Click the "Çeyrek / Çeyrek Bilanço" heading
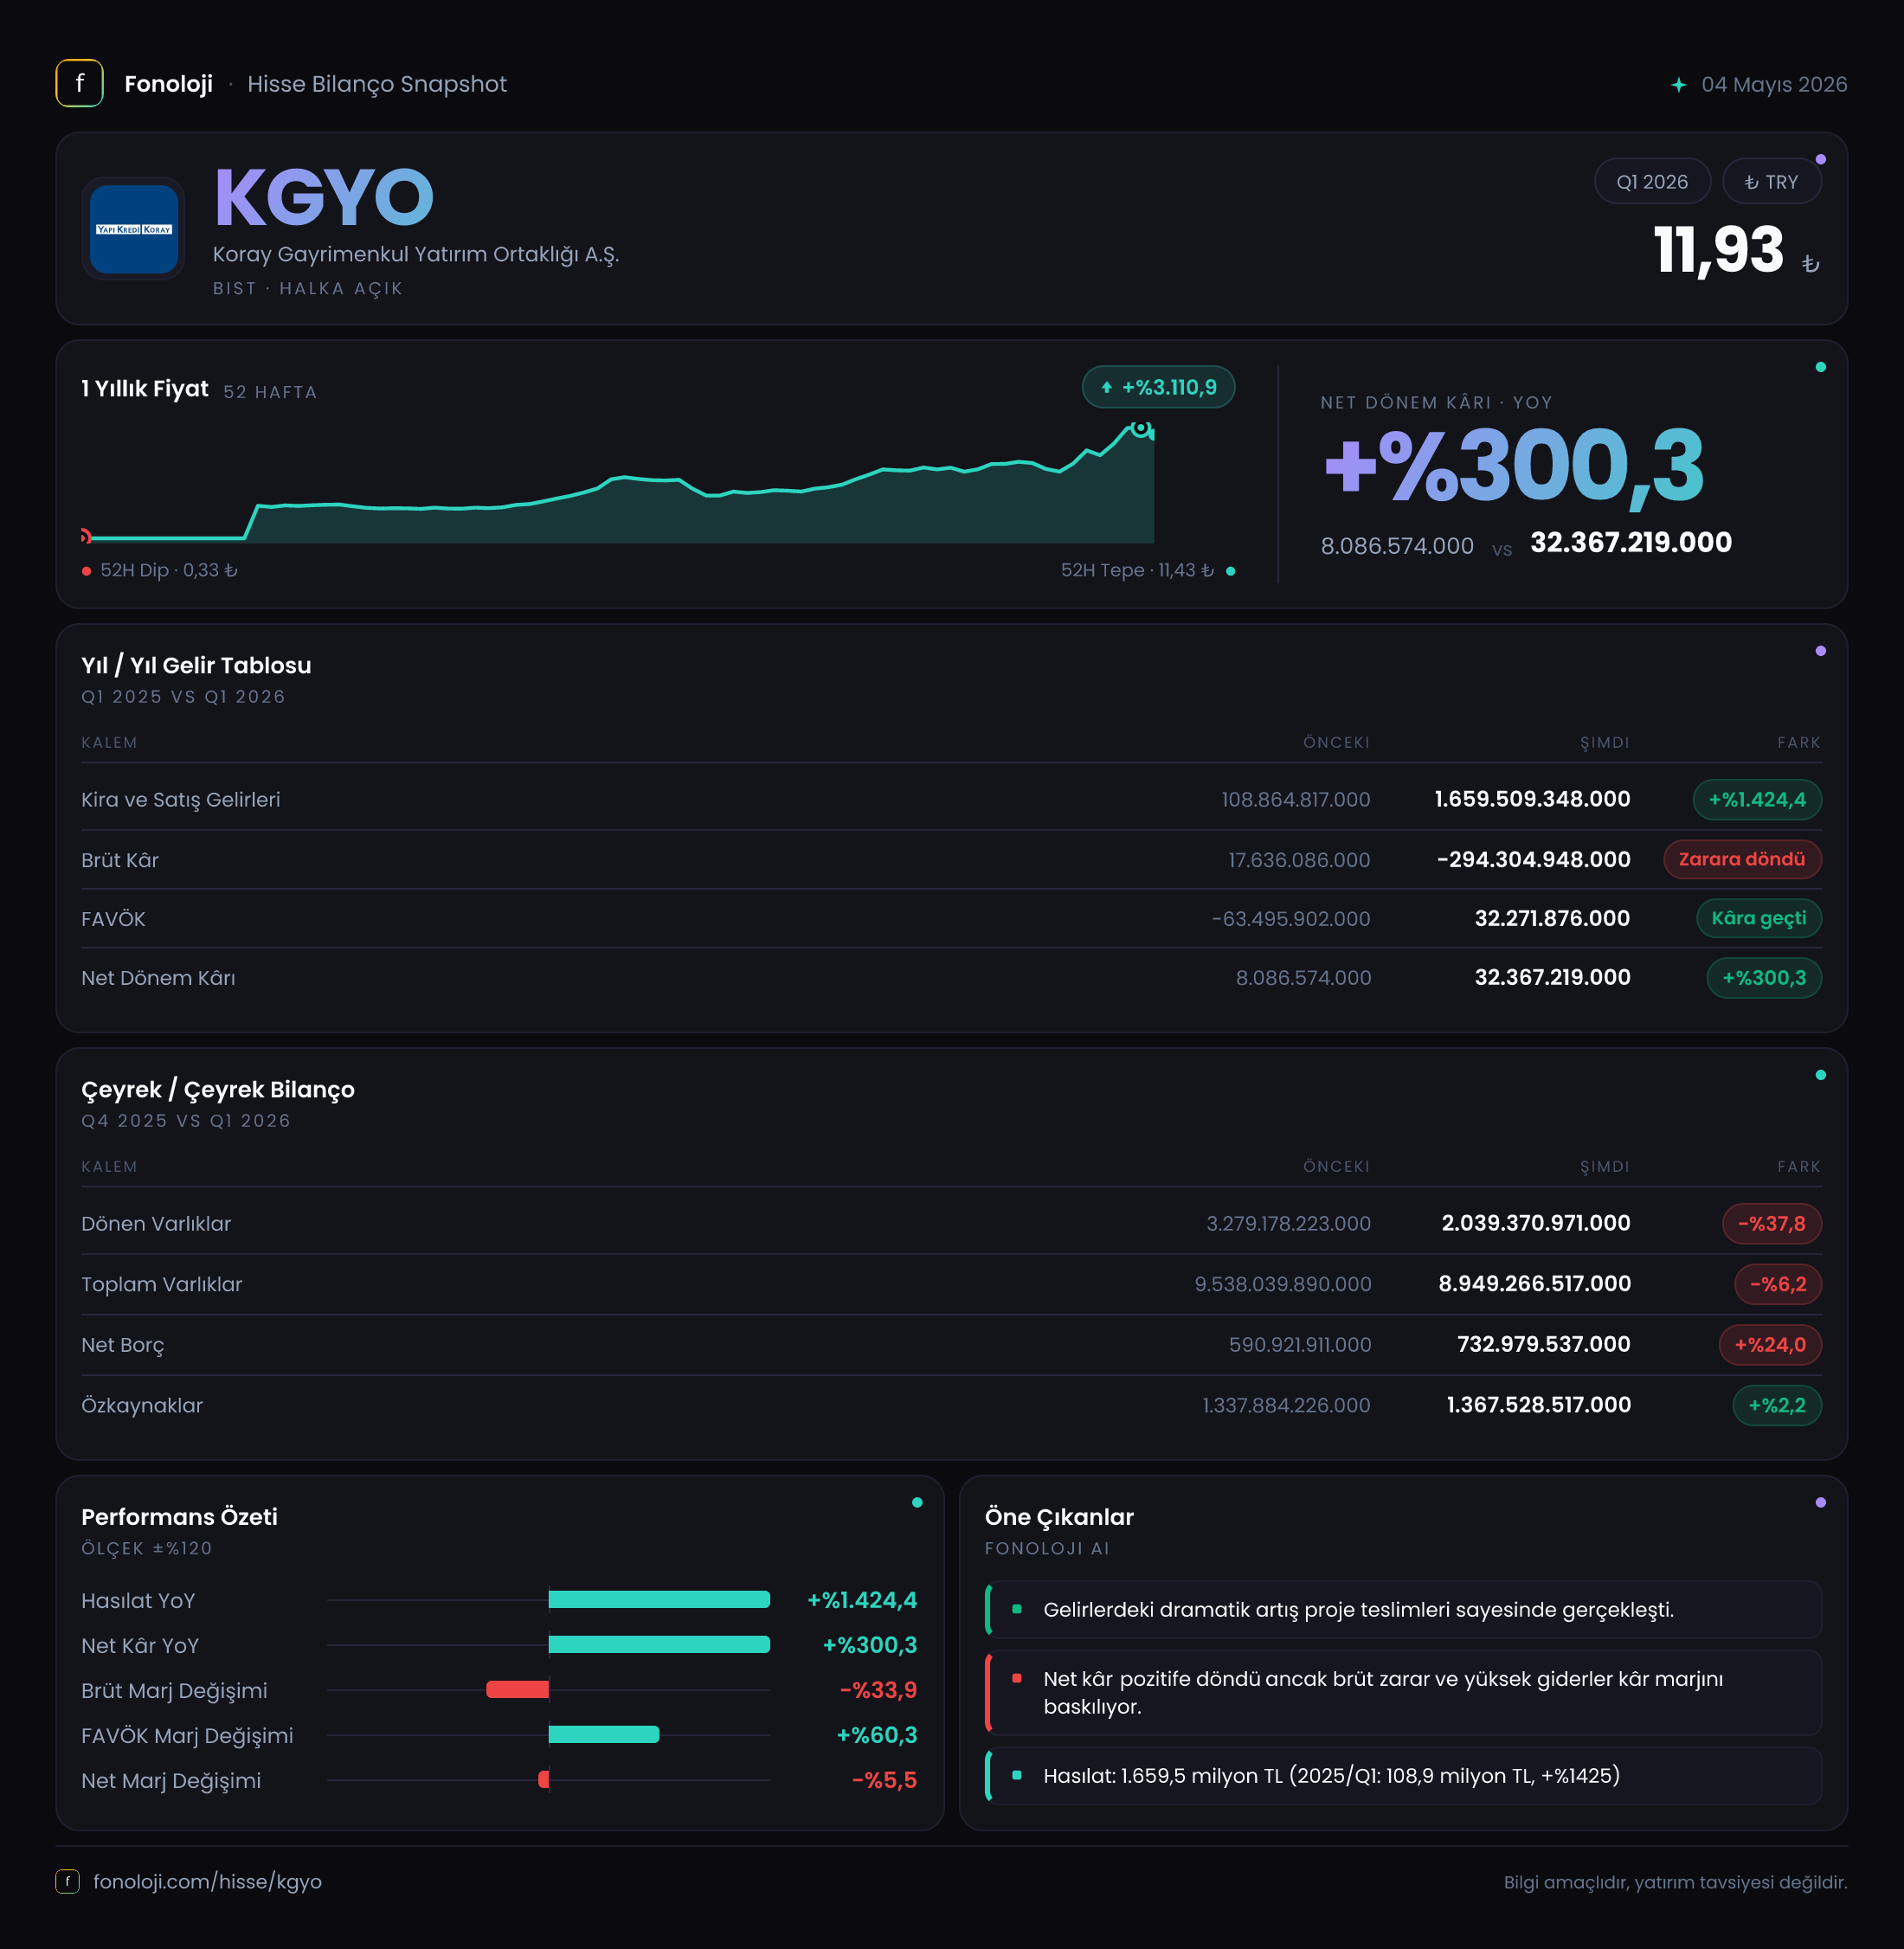This screenshot has height=1949, width=1904. (x=218, y=1090)
